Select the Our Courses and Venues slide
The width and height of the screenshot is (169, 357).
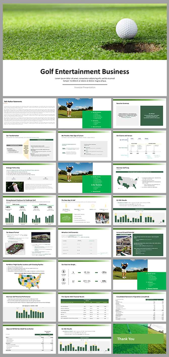pyautogui.click(x=139, y=146)
